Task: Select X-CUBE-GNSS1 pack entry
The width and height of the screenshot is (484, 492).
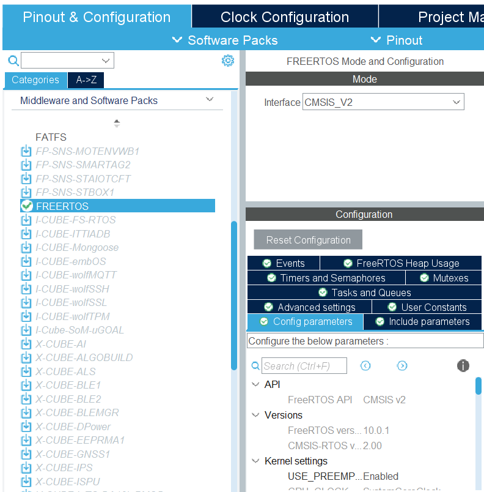Action: (73, 454)
